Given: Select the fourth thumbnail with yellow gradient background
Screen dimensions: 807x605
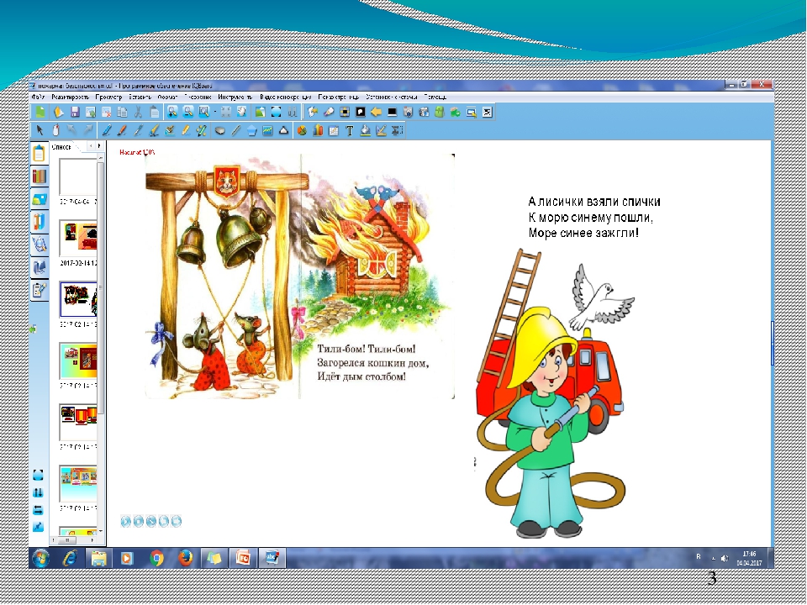Looking at the screenshot, I should [x=77, y=360].
